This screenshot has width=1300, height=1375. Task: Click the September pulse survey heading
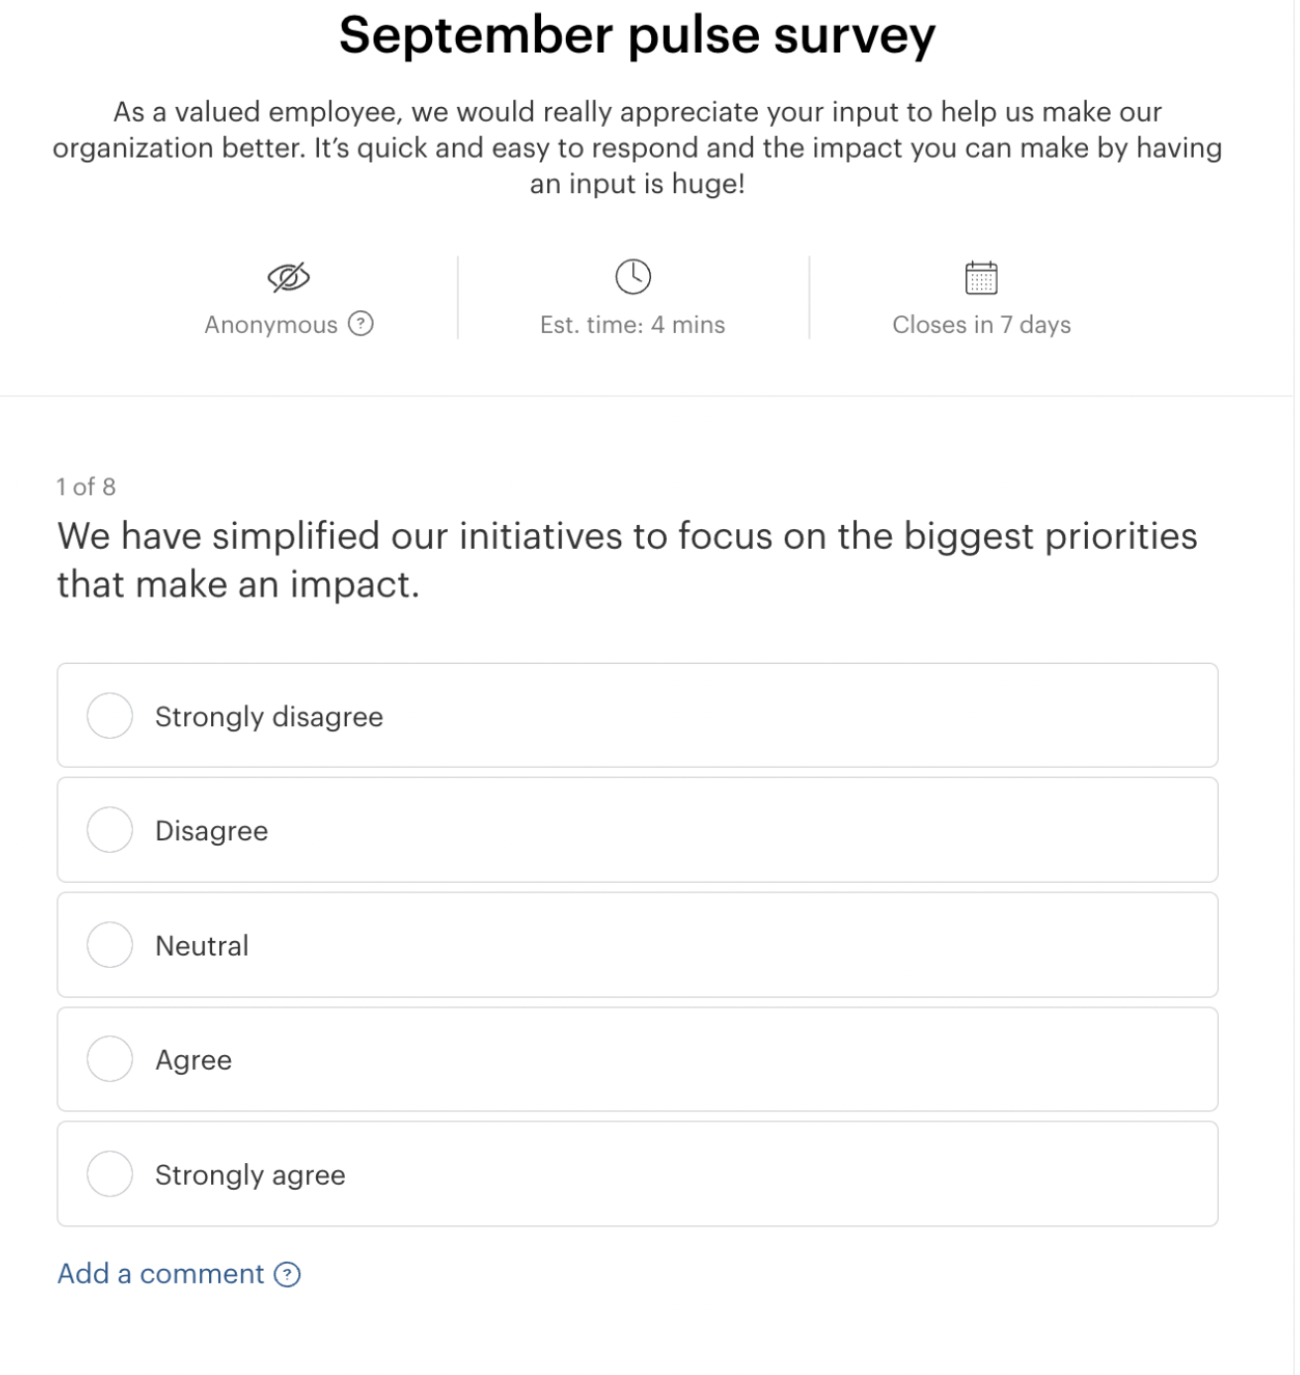[637, 36]
